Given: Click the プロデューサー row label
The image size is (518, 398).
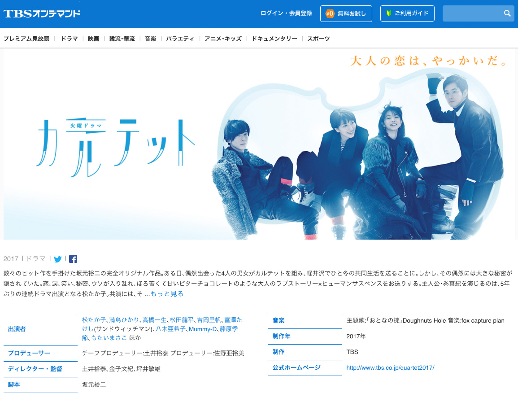Looking at the screenshot, I should (29, 353).
